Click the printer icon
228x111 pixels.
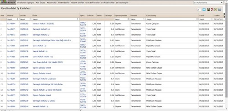219,10
